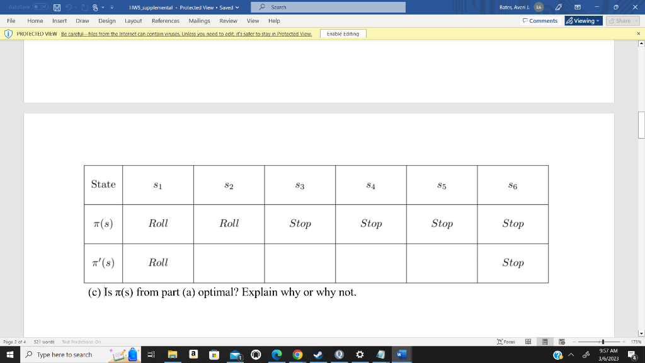Switch to Web Layout view

pyautogui.click(x=562, y=341)
